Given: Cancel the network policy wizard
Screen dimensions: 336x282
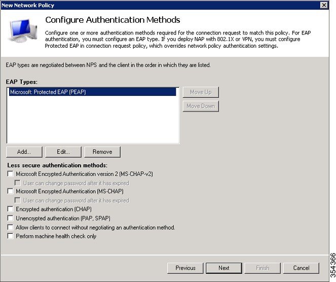Looking at the screenshot, I should (x=301, y=268).
